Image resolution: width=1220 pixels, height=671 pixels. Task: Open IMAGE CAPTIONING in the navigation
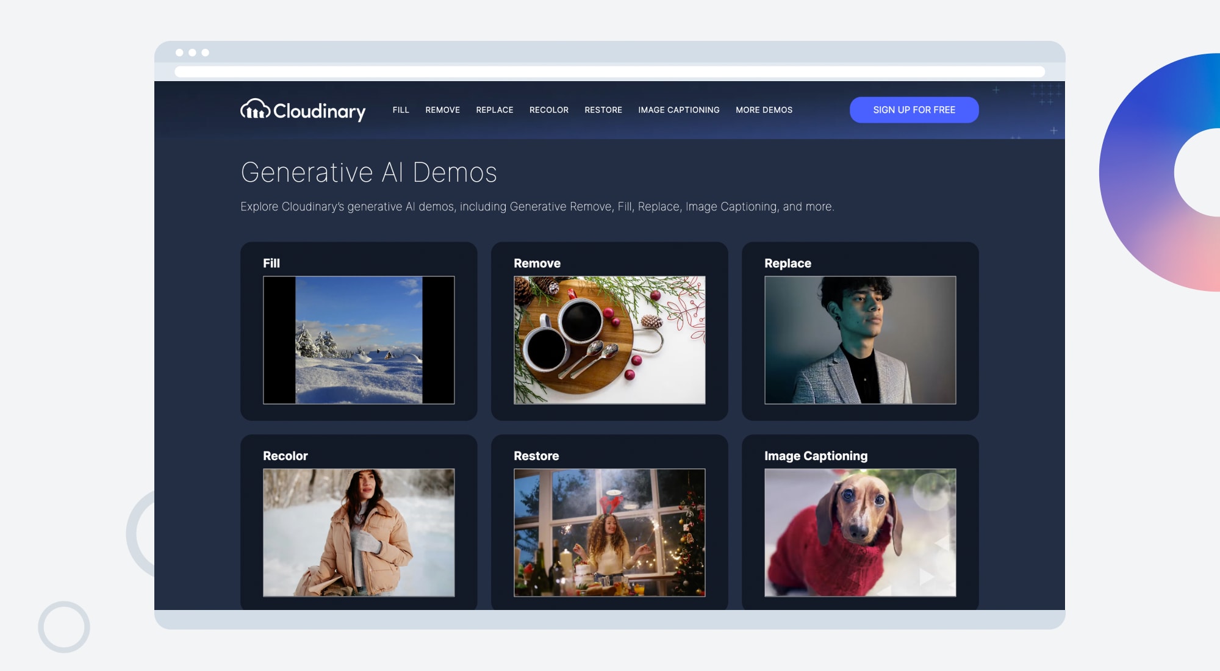click(x=679, y=110)
